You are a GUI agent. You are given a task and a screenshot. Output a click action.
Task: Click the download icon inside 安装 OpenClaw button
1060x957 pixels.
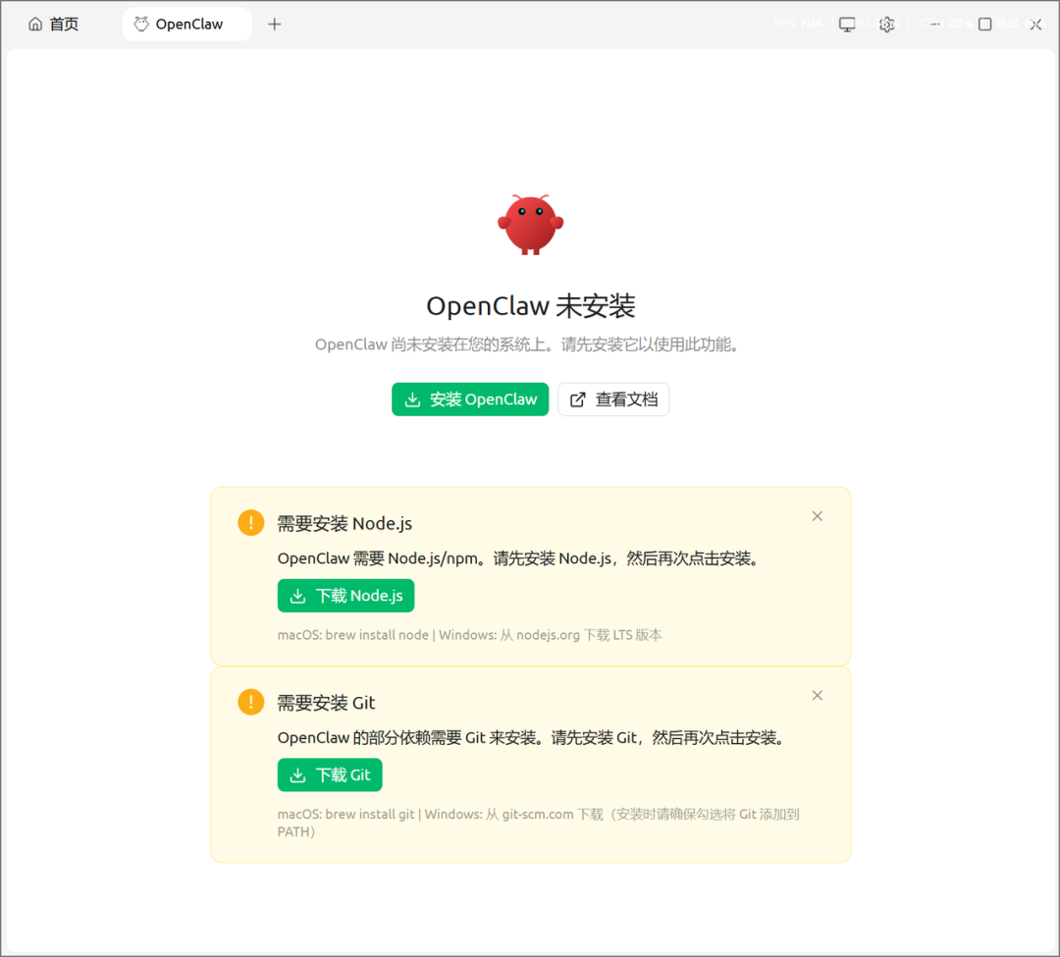coord(413,399)
